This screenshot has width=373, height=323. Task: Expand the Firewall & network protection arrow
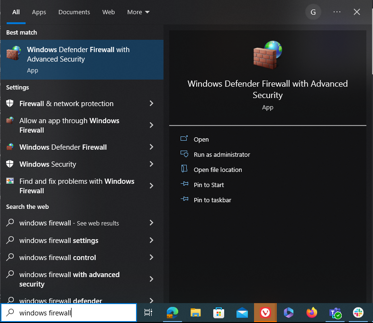(151, 103)
